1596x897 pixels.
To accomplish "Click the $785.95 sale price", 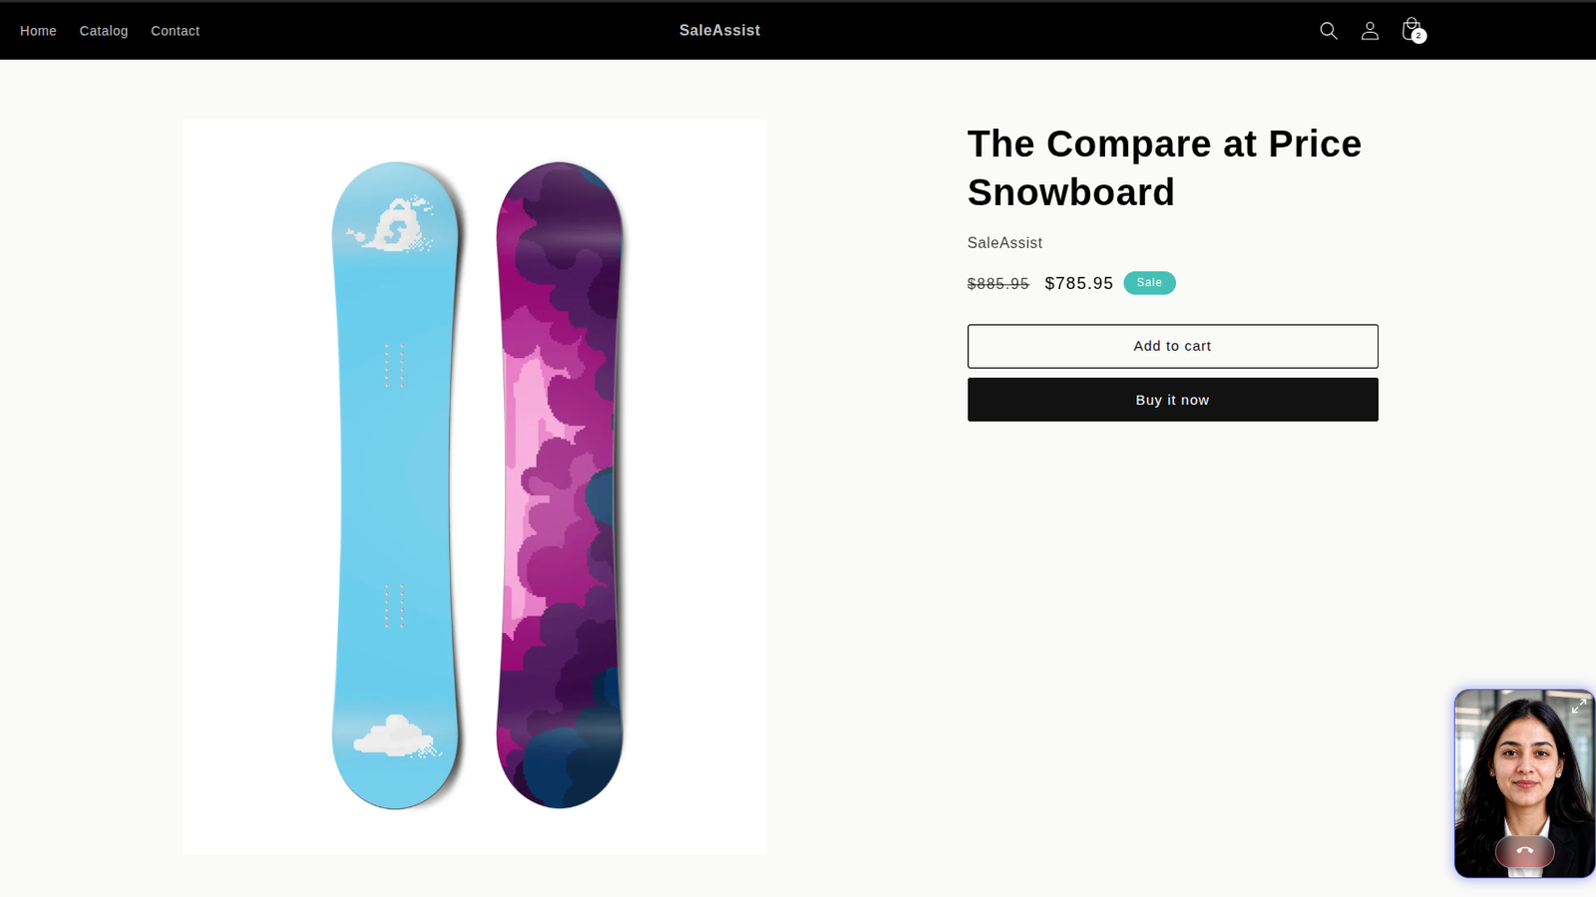I will click(1078, 284).
